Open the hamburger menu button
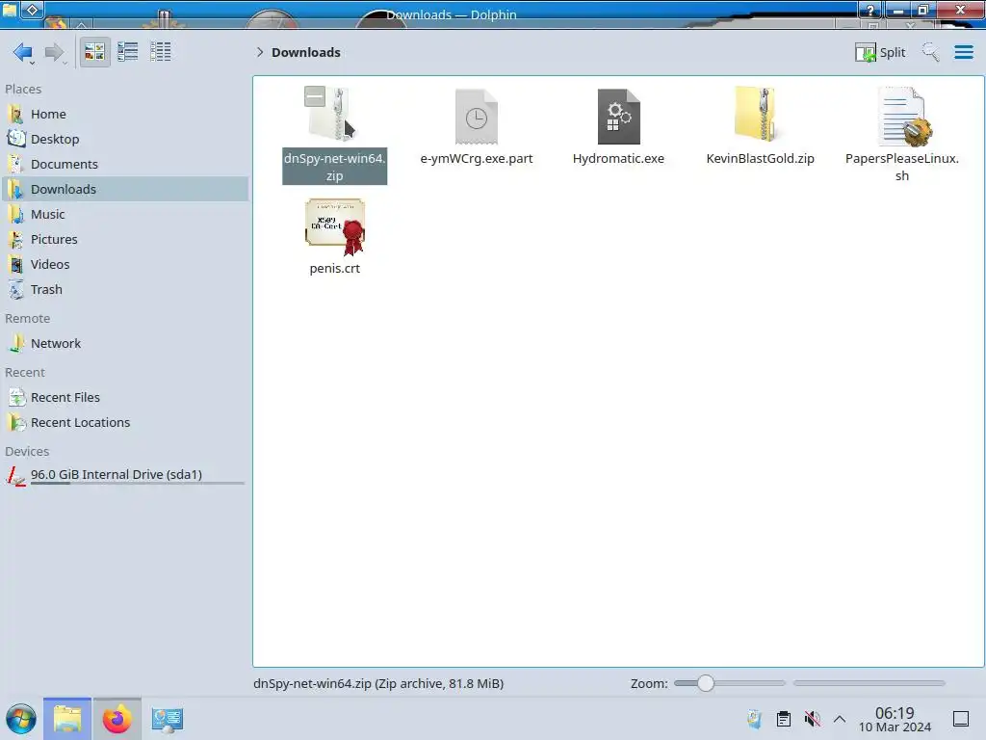The width and height of the screenshot is (986, 740). click(x=963, y=52)
